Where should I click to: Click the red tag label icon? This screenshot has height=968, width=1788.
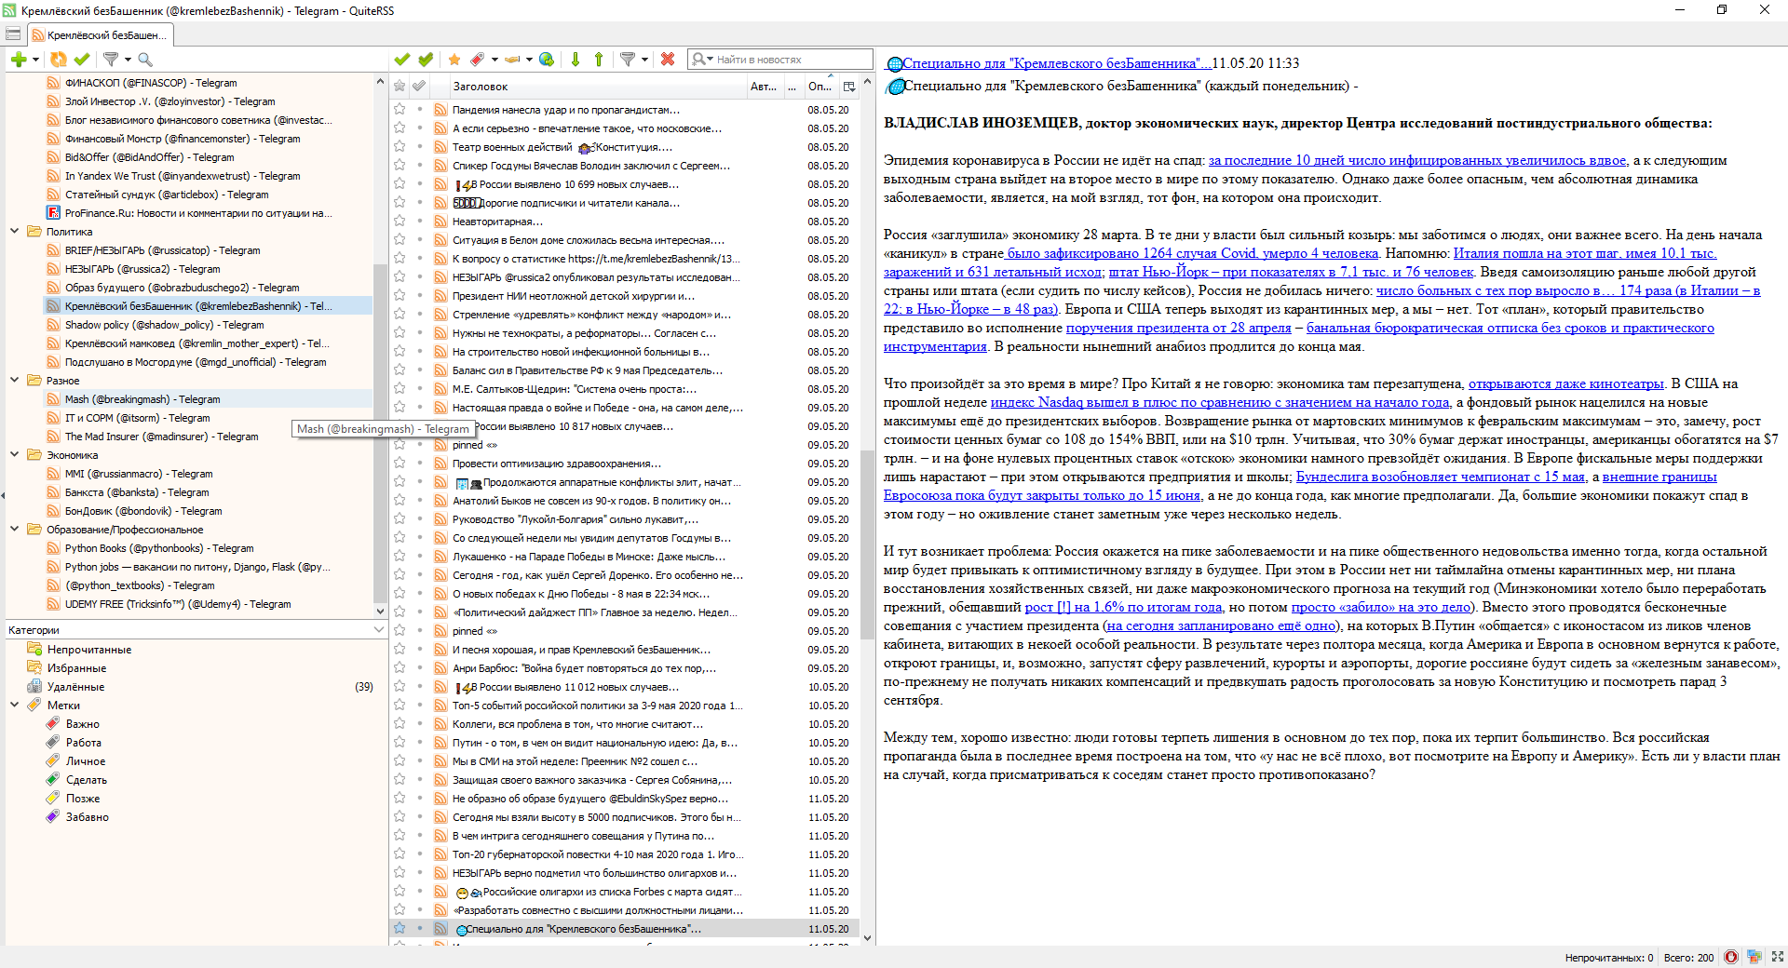478,60
